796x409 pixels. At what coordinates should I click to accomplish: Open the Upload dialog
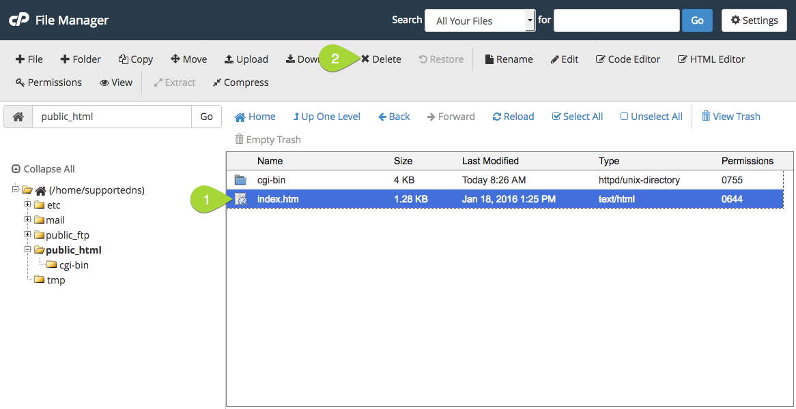click(246, 59)
